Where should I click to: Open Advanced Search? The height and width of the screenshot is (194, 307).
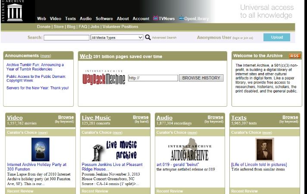point(164,37)
